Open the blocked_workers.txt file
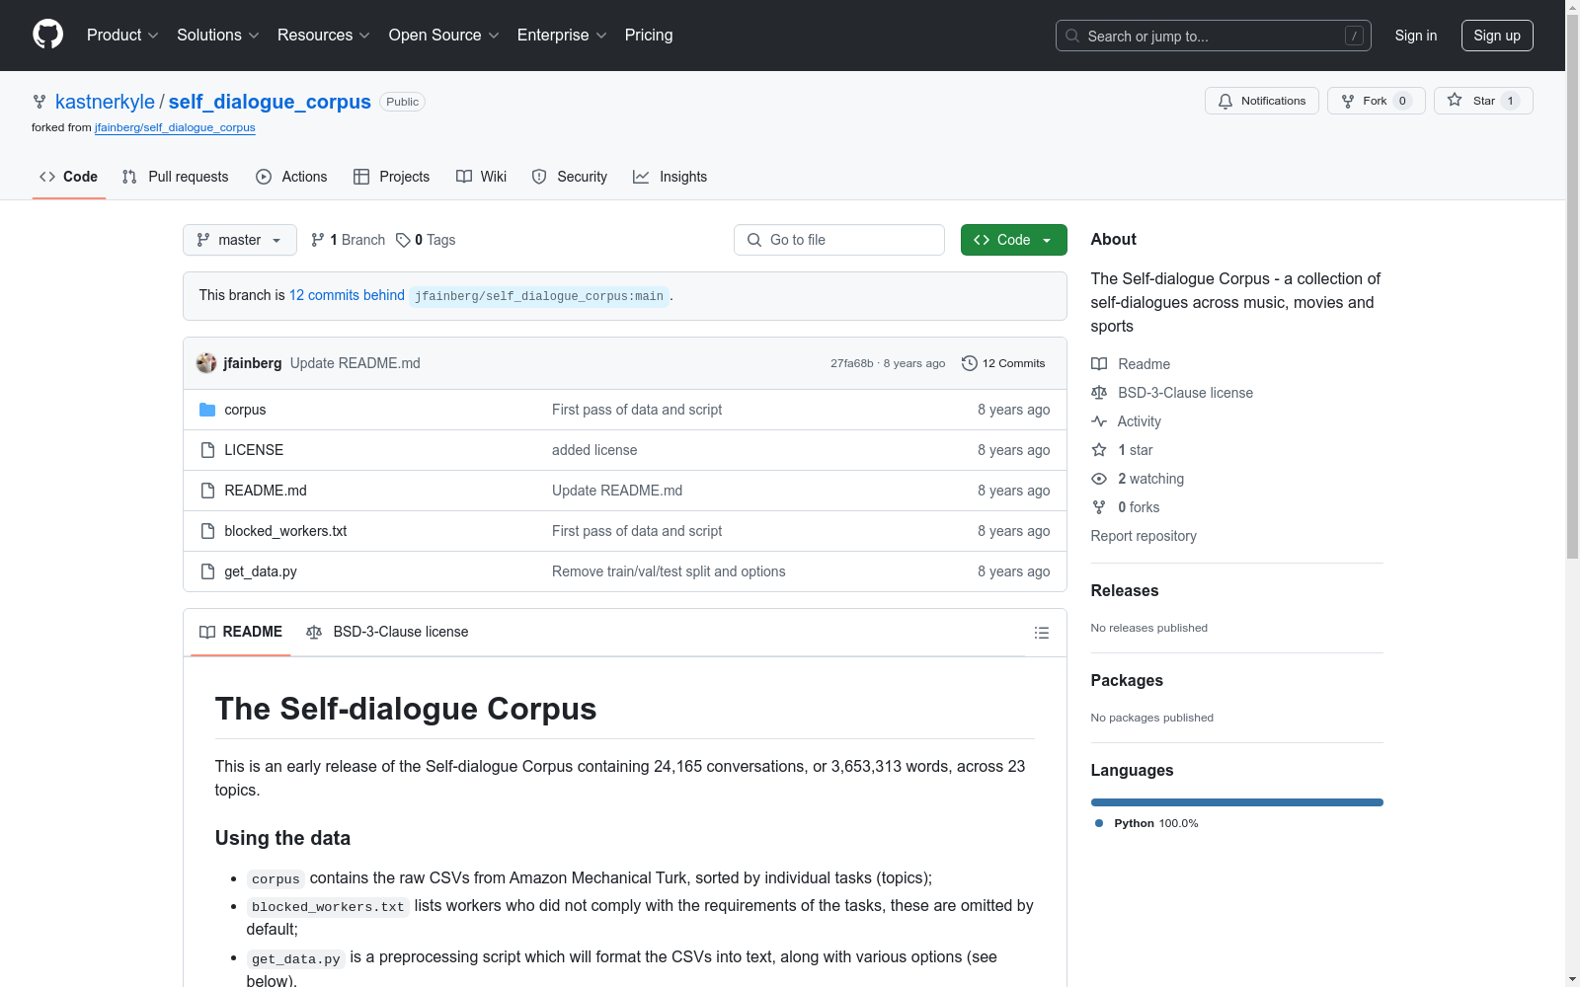This screenshot has height=987, width=1580. tap(285, 531)
